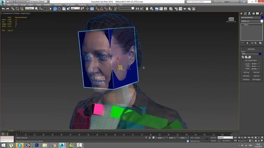Open the Render Setup dialog
This screenshot has width=264, height=148.
click(176, 9)
